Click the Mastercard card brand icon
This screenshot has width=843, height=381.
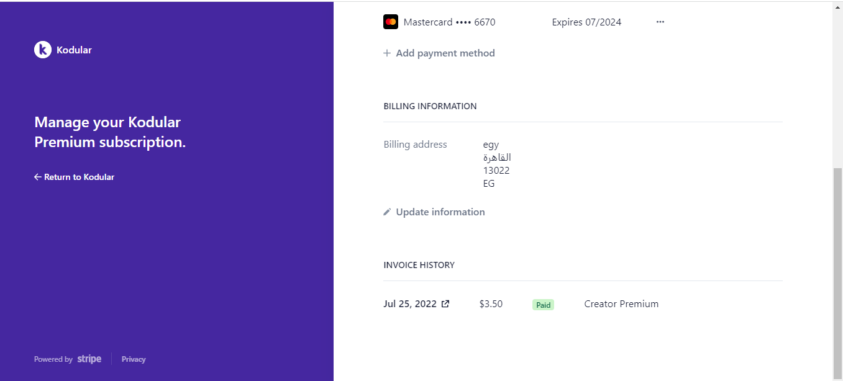[x=391, y=22]
